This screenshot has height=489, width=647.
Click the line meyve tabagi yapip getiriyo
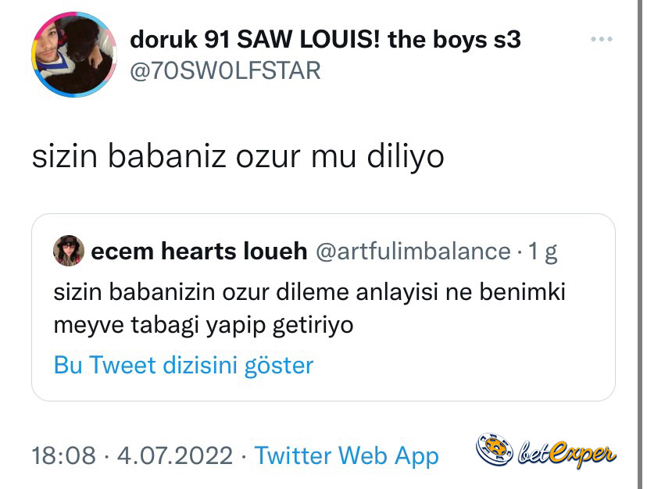pyautogui.click(x=203, y=325)
